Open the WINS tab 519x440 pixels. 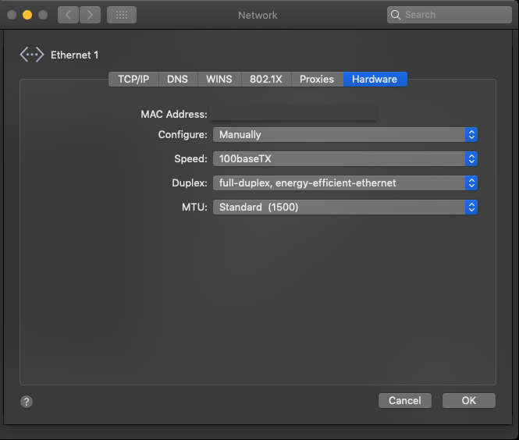(x=219, y=80)
